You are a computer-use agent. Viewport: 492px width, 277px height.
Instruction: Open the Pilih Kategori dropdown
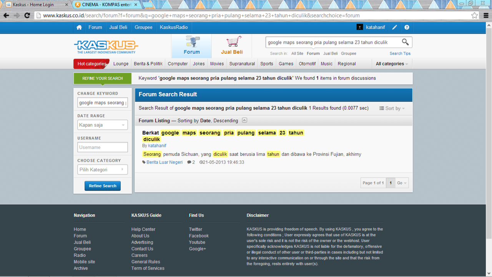pos(103,170)
